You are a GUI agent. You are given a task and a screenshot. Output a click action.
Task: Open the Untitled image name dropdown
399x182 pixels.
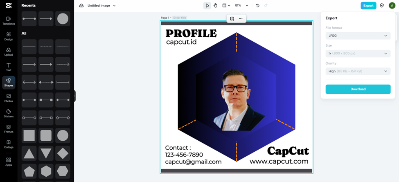[101, 6]
